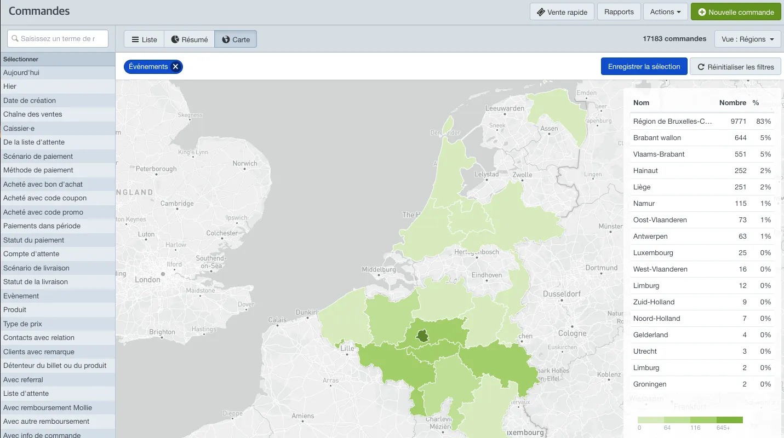Image resolution: width=784 pixels, height=438 pixels.
Task: Remove the Événements filter chip
Action: [175, 67]
